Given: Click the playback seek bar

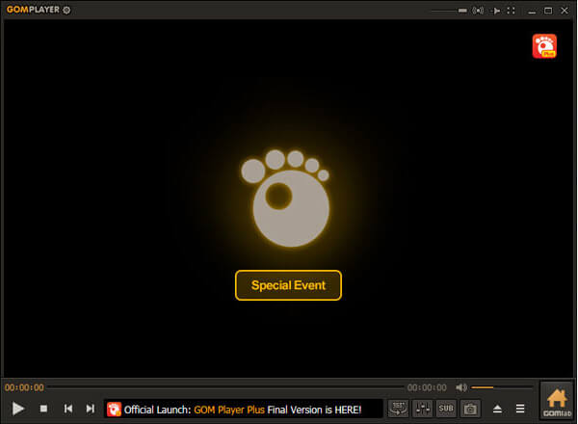Looking at the screenshot, I should click(x=225, y=387).
